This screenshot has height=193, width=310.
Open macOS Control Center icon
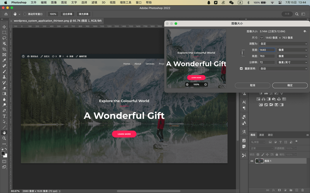click(280, 2)
